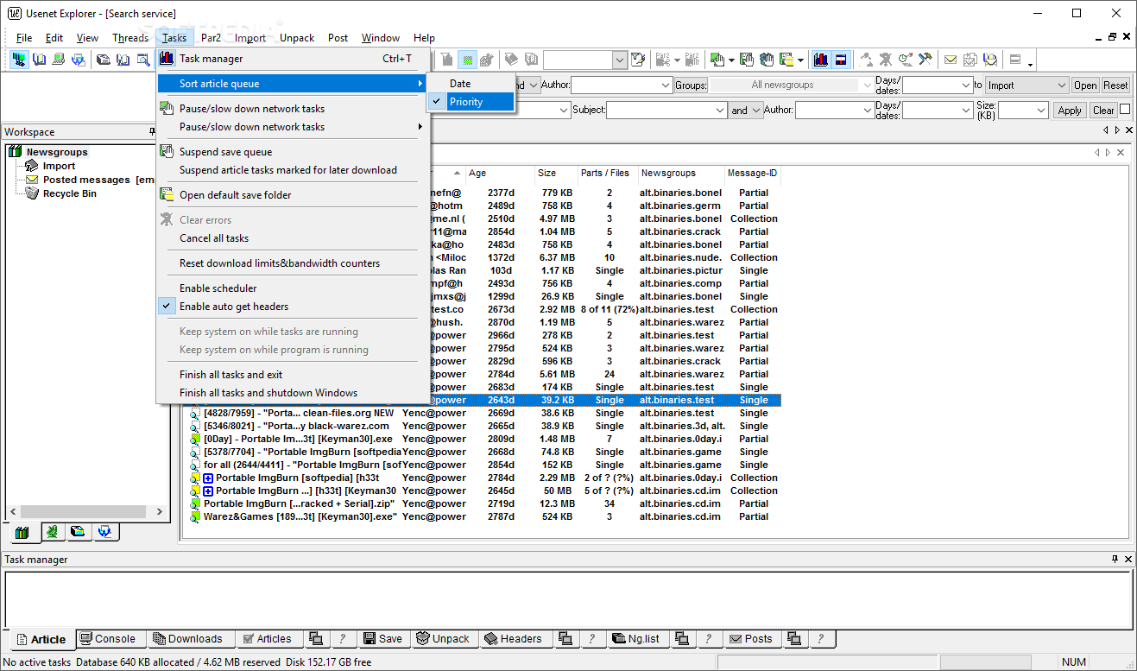Expand Pause/slow down network tasks submenu arrow
This screenshot has width=1137, height=671.
pos(420,126)
